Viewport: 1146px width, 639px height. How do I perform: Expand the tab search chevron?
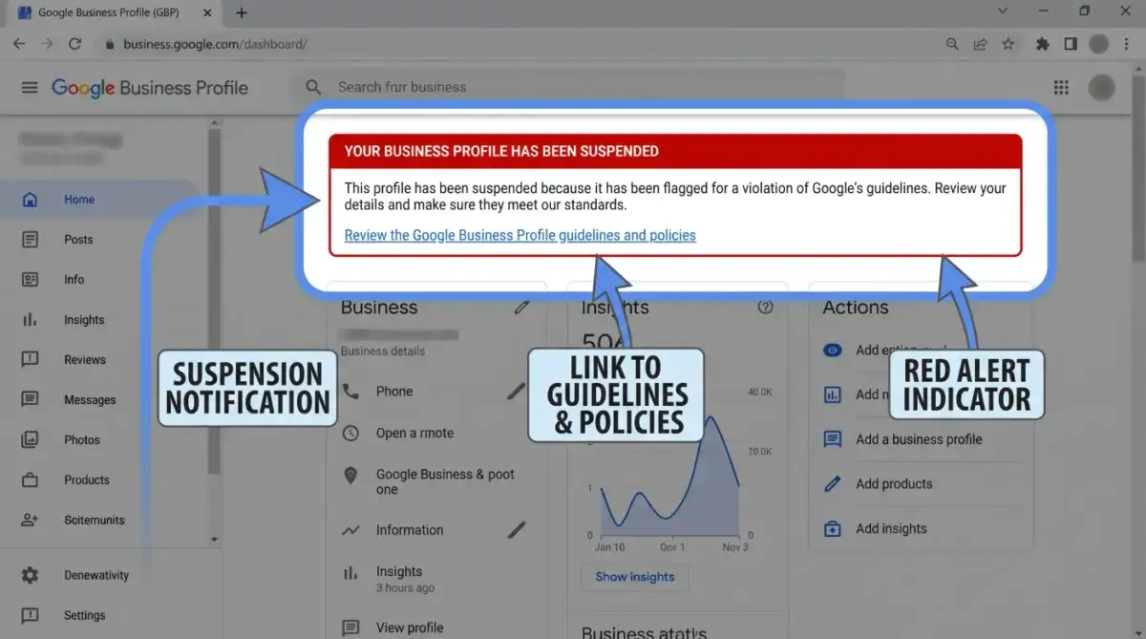[1003, 11]
